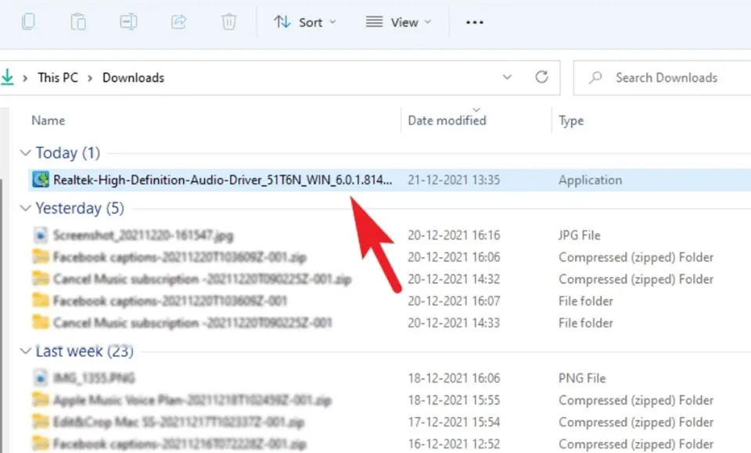
Task: Click the Copy icon in the toolbar
Action: click(29, 22)
